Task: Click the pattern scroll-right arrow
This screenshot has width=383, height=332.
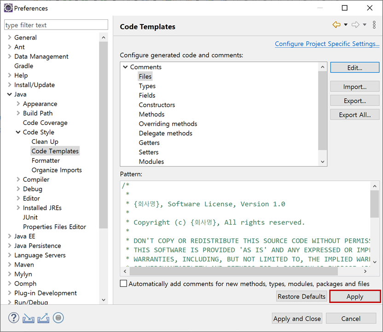Action: (365, 271)
